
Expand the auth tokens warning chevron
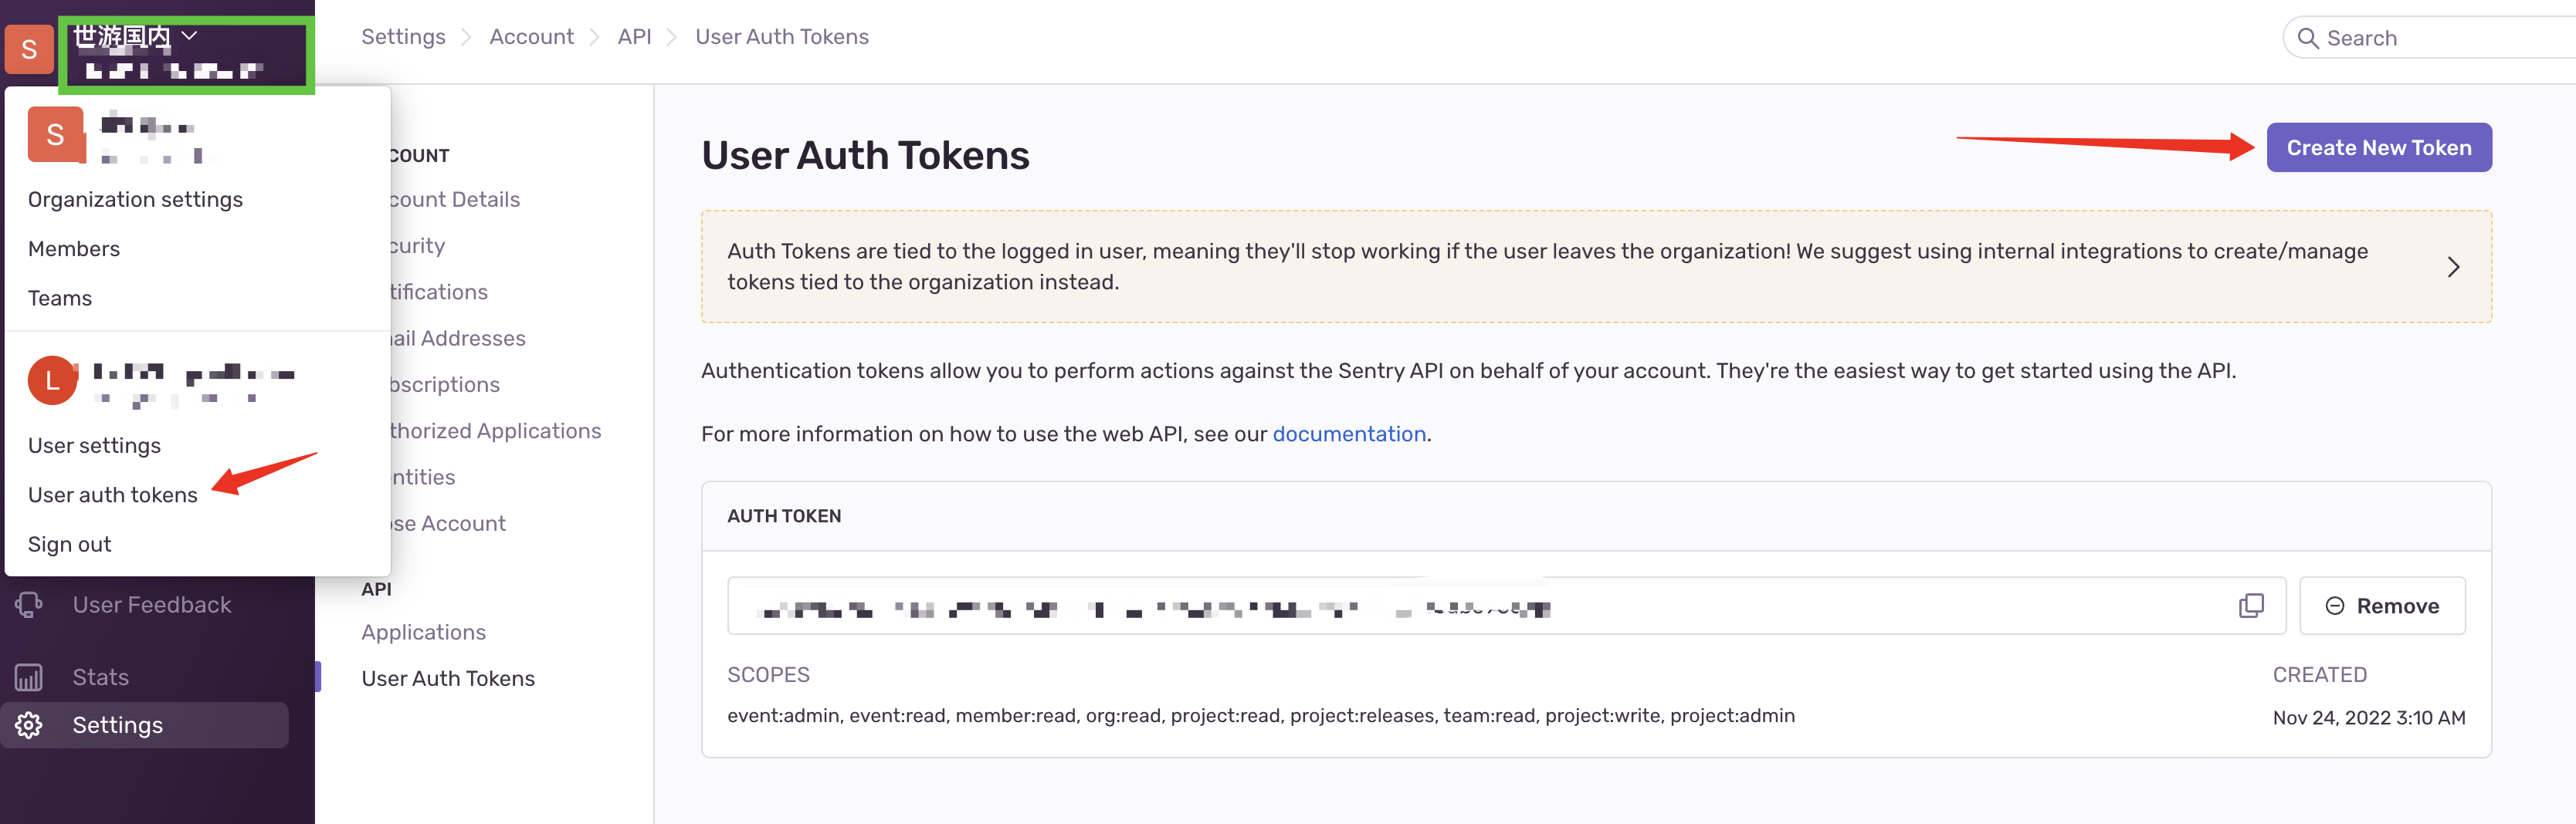tap(2452, 267)
